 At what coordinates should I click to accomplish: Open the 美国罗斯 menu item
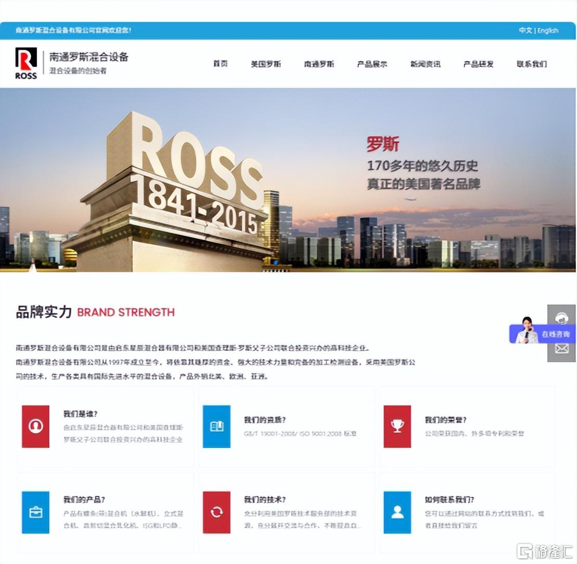pyautogui.click(x=266, y=64)
